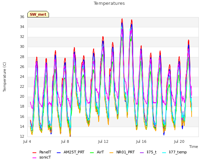This screenshot has width=219, height=164.
Task: Click the Jul 4 x-axis tick label
Action: 27,141
